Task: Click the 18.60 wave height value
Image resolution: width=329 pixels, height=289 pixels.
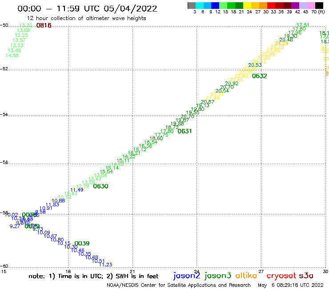Action: point(156,138)
